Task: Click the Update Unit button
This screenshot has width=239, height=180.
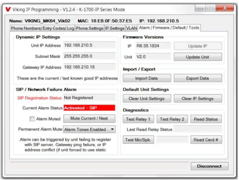Action: click(198, 57)
